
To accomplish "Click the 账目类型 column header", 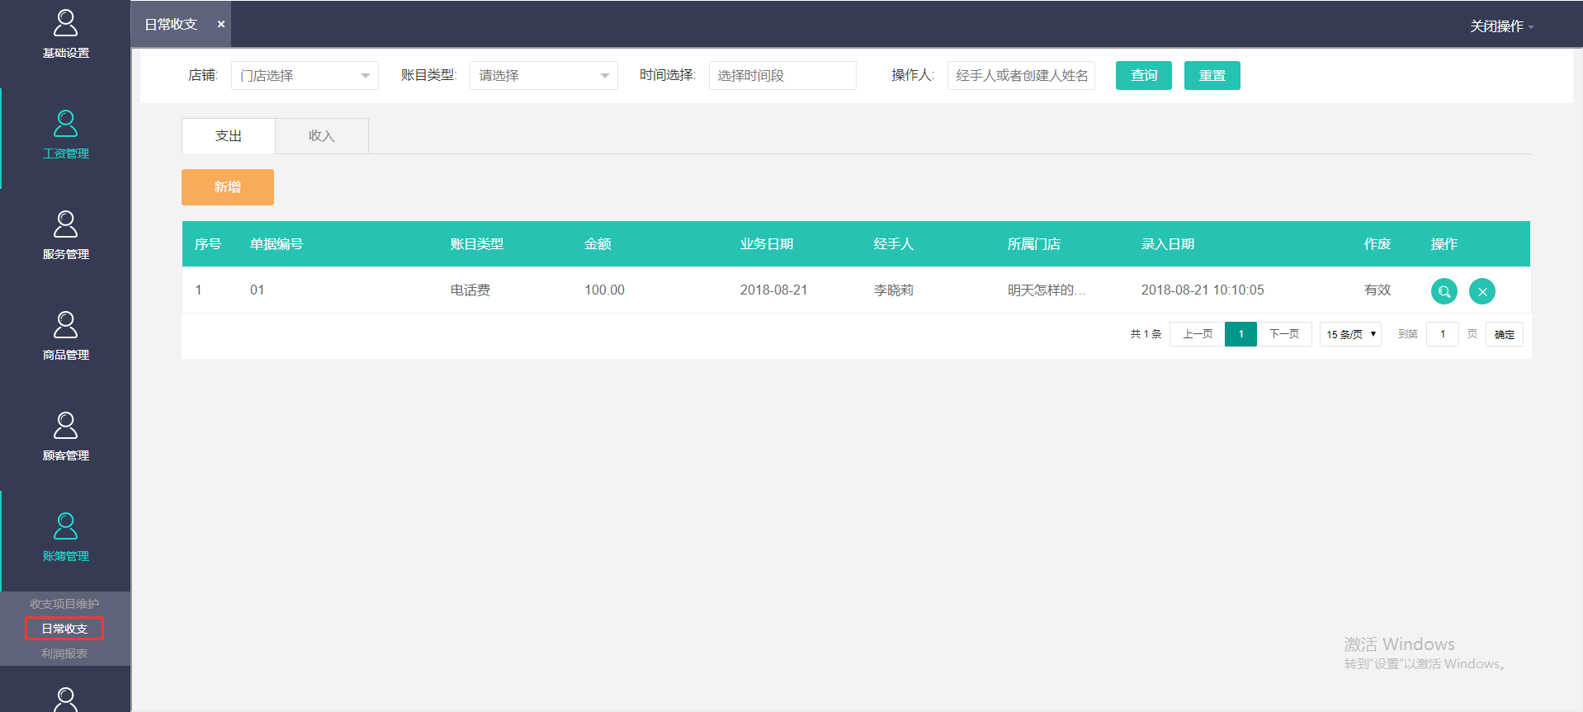I will coord(477,244).
